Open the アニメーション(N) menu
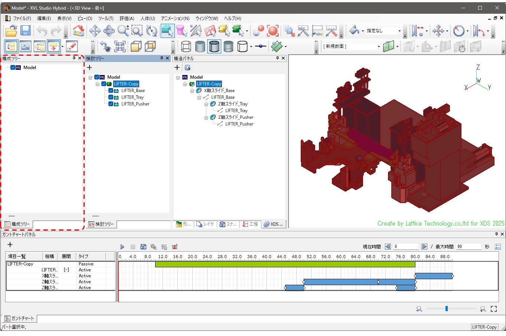 [175, 18]
